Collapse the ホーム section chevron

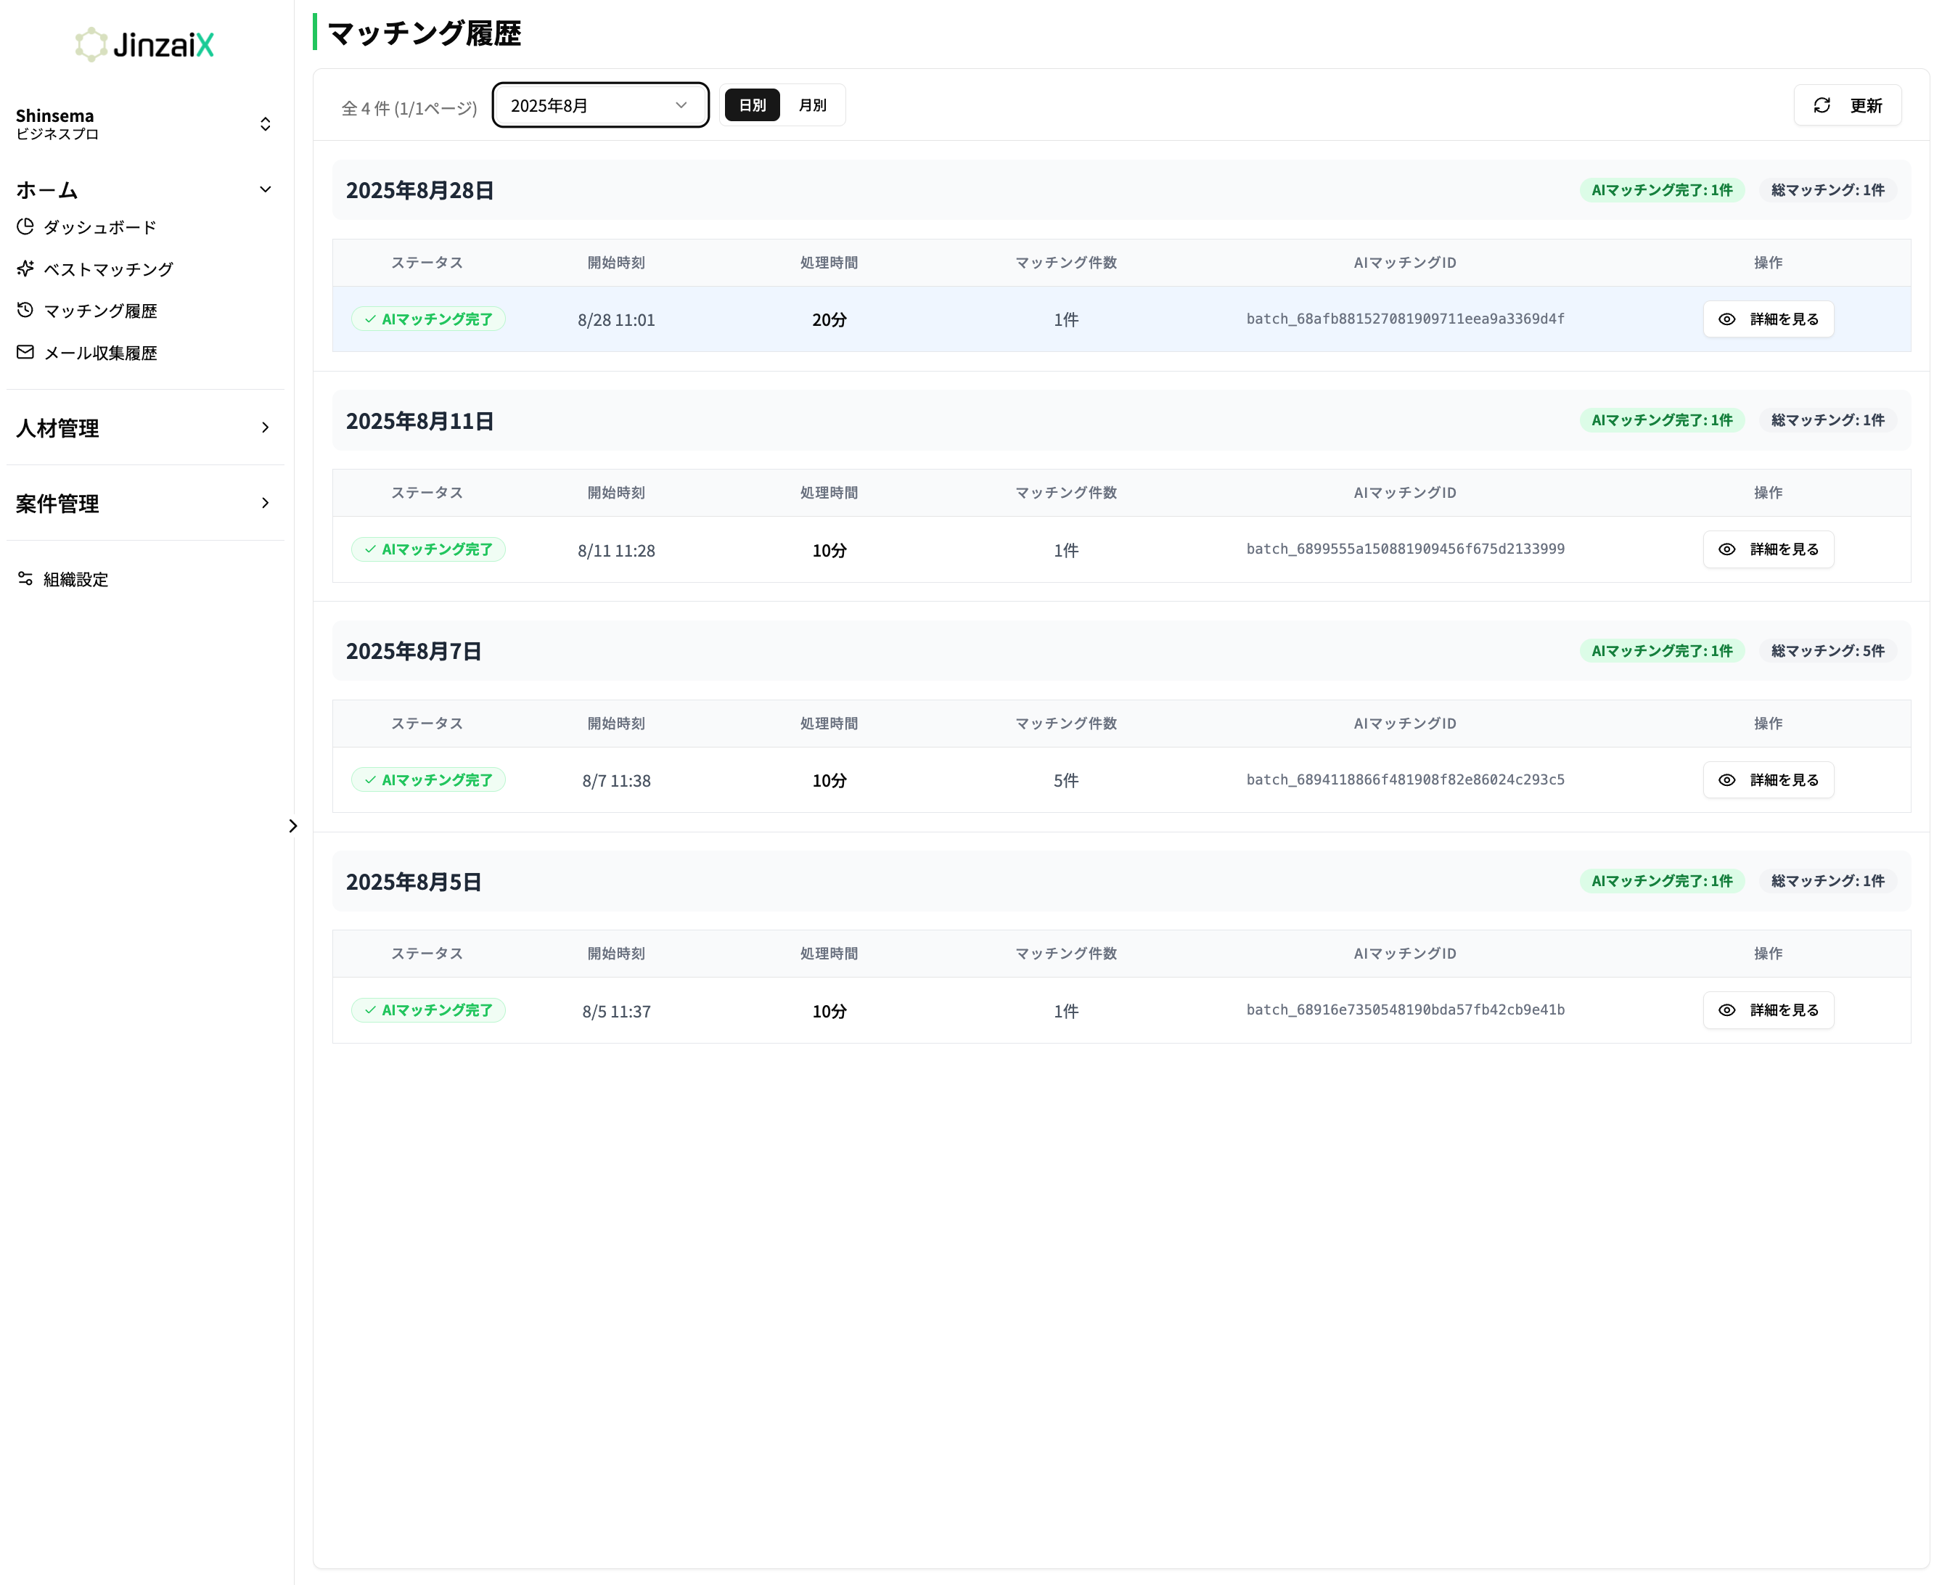pos(265,190)
